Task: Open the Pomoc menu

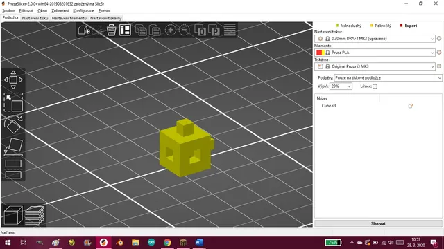Action: click(105, 11)
